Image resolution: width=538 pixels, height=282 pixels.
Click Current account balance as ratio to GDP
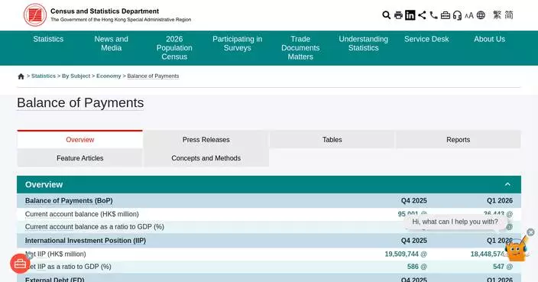click(x=94, y=227)
